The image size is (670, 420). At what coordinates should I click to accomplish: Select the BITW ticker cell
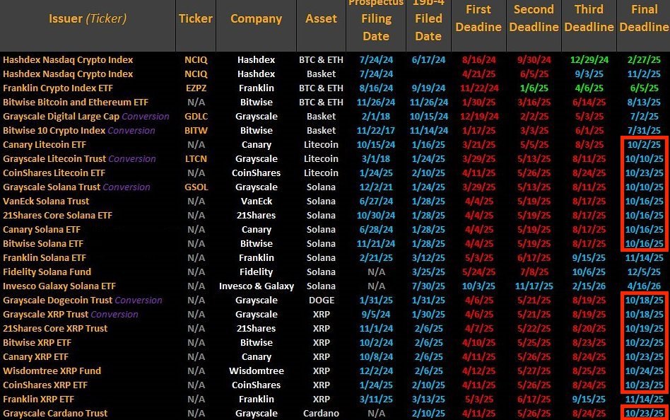click(x=196, y=130)
